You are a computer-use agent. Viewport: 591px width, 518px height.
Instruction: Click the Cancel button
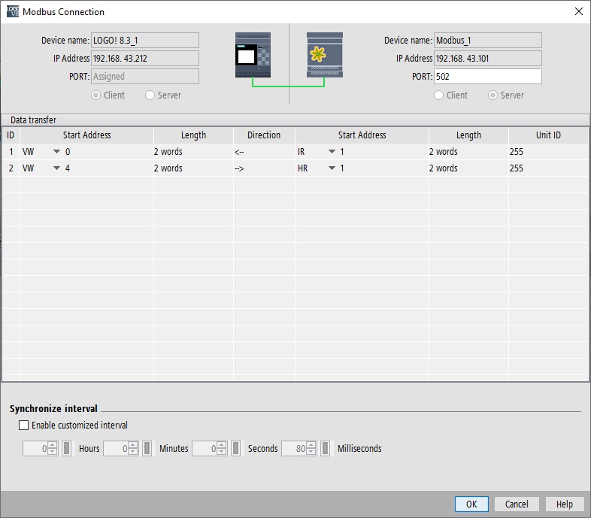pos(517,504)
